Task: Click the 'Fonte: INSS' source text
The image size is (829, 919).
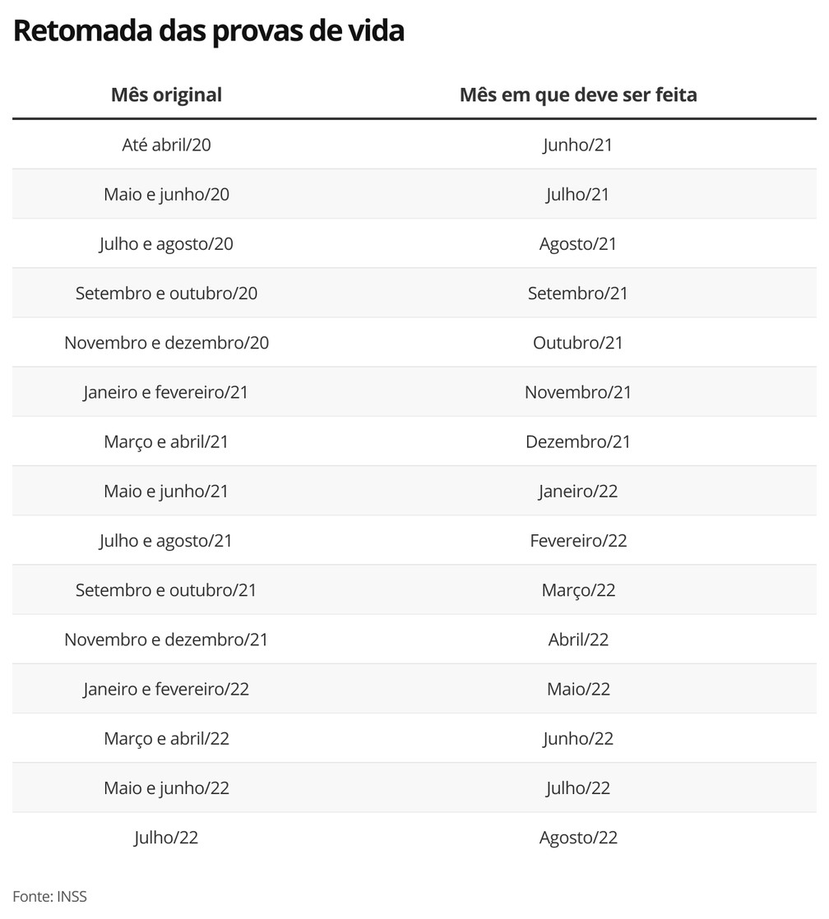Action: pyautogui.click(x=49, y=896)
